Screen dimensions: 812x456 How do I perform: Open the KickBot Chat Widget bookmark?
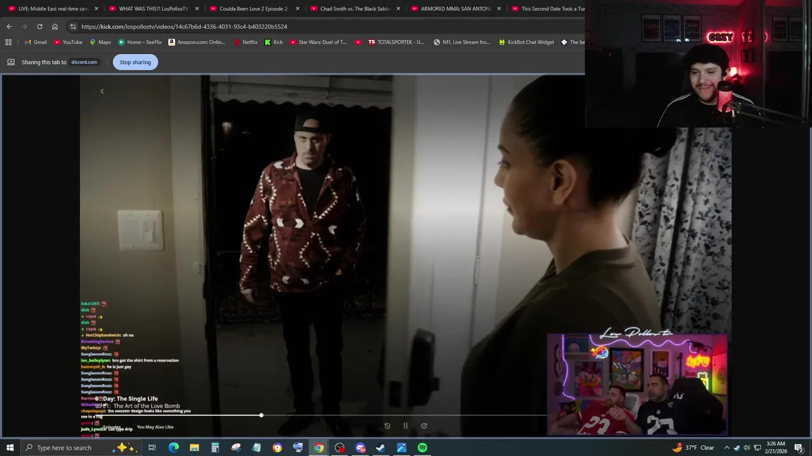coord(527,42)
